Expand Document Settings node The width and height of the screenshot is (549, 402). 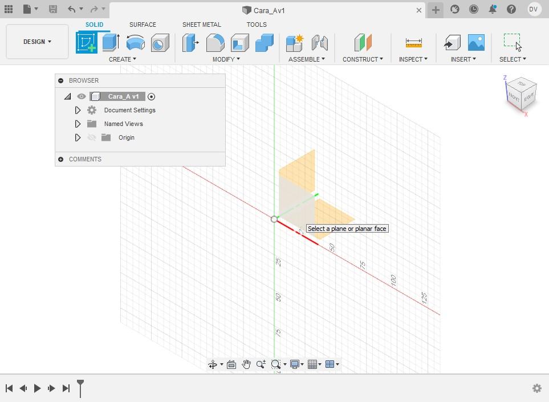click(78, 110)
